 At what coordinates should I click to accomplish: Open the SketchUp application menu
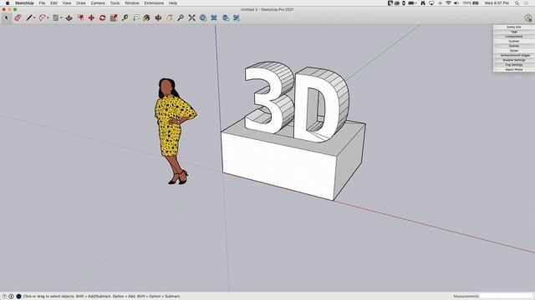point(24,3)
